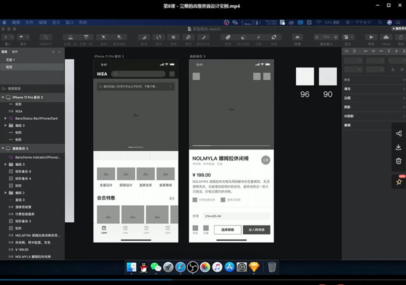The width and height of the screenshot is (406, 285).
Task: Click the 编组 group toolbar icon
Action: [x=104, y=37]
